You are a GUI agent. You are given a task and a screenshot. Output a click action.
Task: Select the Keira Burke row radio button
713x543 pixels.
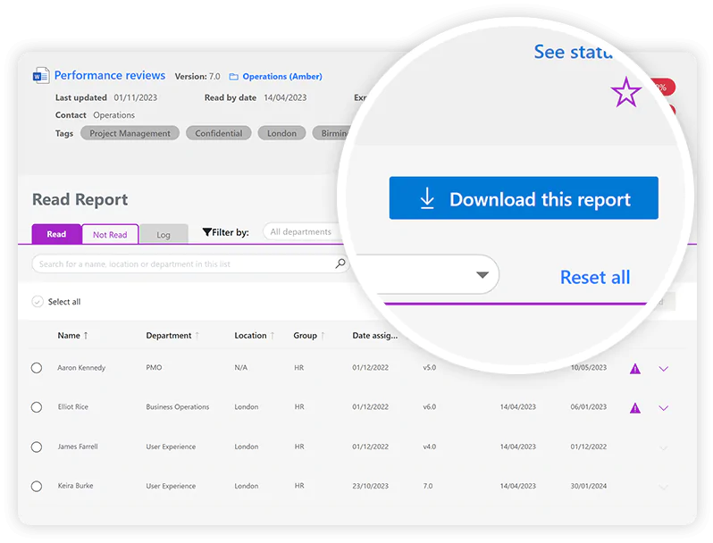point(37,487)
